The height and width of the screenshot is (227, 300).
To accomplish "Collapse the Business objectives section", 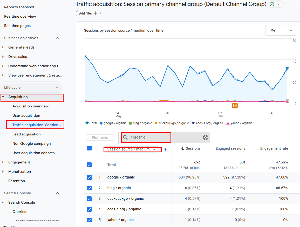I will point(57,38).
